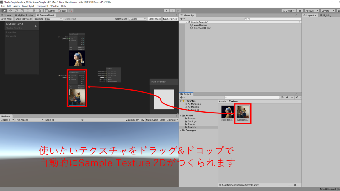
Task: Switch to the Lighting tab
Action: (x=326, y=15)
